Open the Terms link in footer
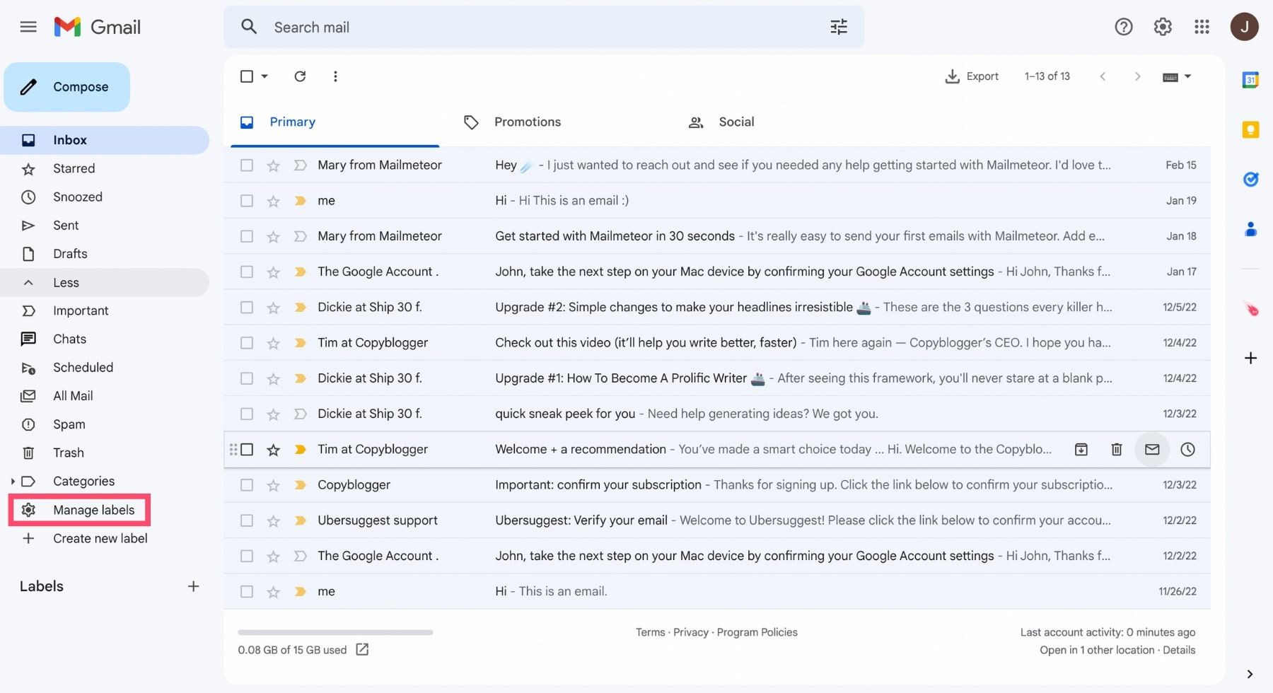Viewport: 1273px width, 693px height. (x=650, y=632)
